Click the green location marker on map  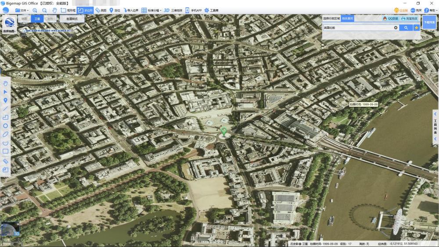(x=223, y=131)
